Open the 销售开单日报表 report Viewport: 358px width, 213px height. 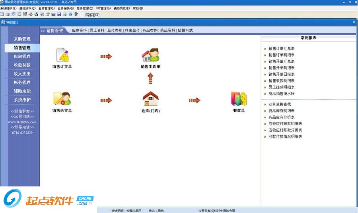point(282,74)
